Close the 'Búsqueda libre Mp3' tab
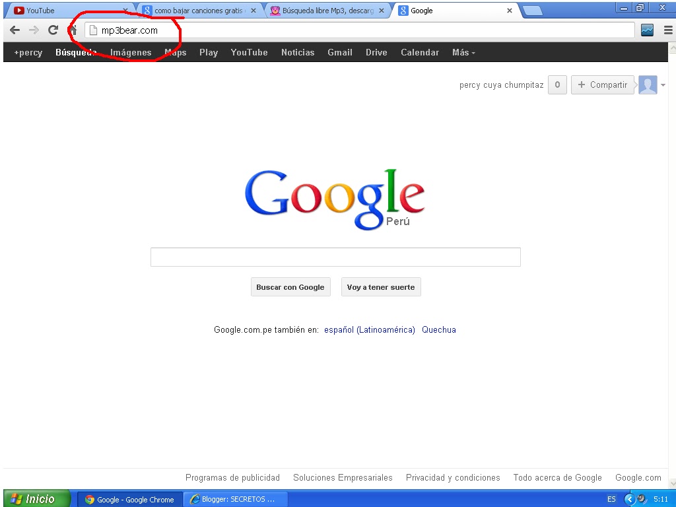 tap(382, 11)
